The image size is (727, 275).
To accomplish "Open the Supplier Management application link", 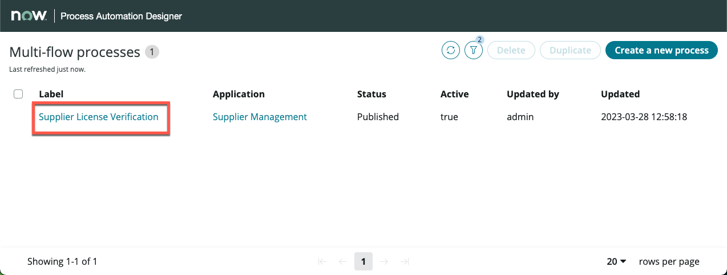I will 260,117.
